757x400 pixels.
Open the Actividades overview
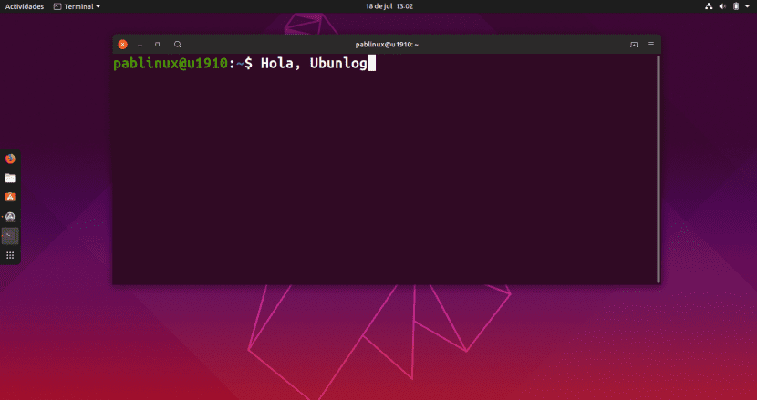25,6
